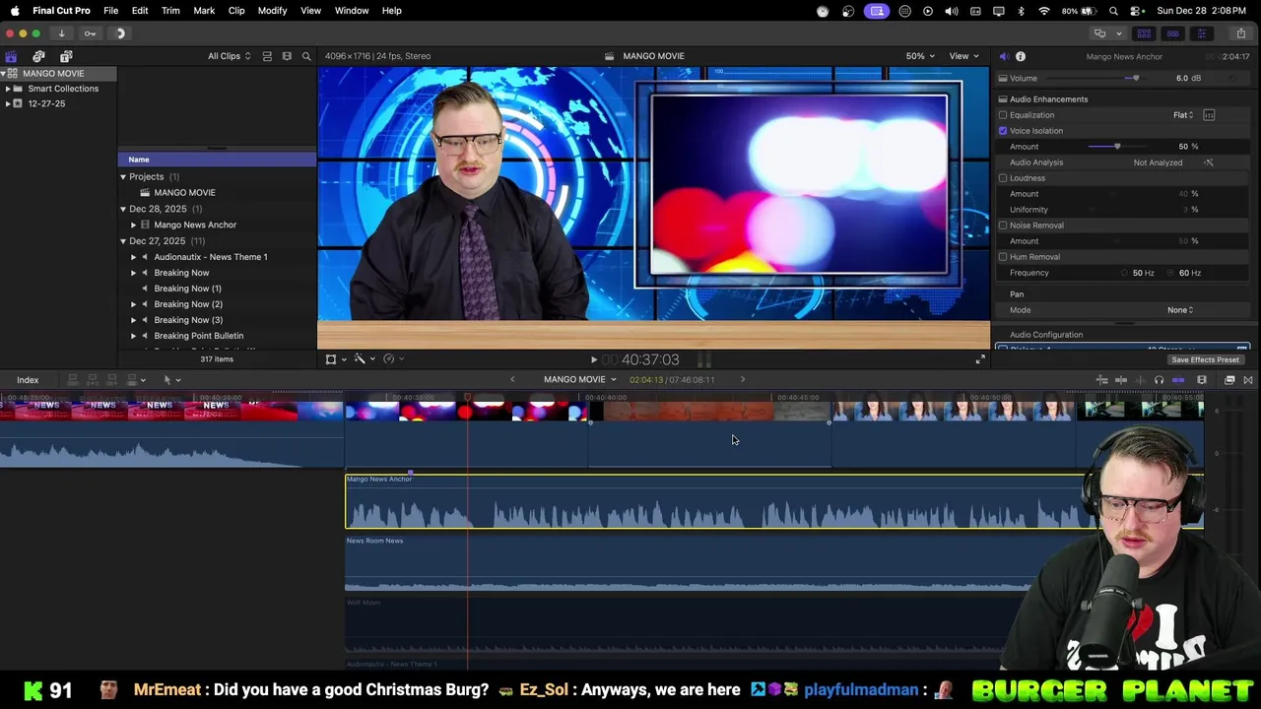Open the retiming speedometer menu
The width and height of the screenshot is (1261, 709).
click(393, 359)
